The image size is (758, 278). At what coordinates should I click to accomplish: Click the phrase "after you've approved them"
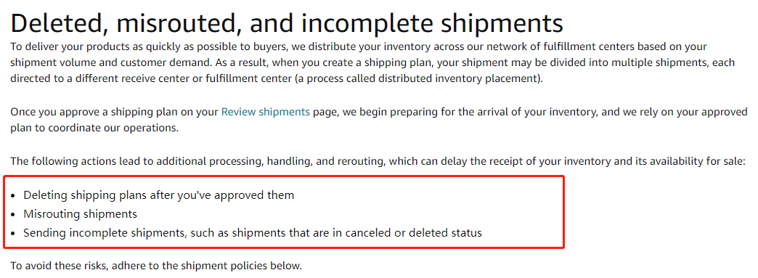click(222, 195)
